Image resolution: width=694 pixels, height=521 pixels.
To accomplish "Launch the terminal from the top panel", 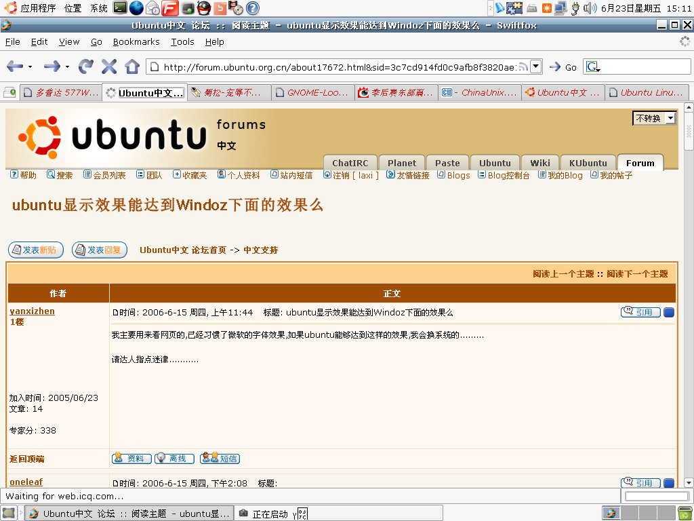I will pyautogui.click(x=120, y=7).
